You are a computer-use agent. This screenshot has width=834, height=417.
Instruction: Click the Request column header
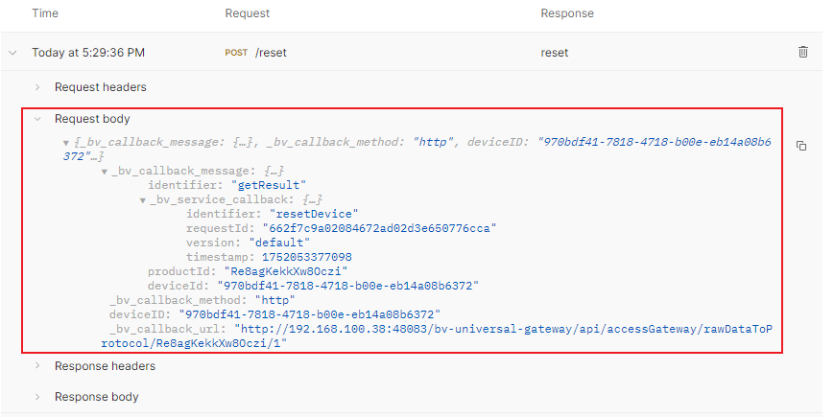point(248,13)
